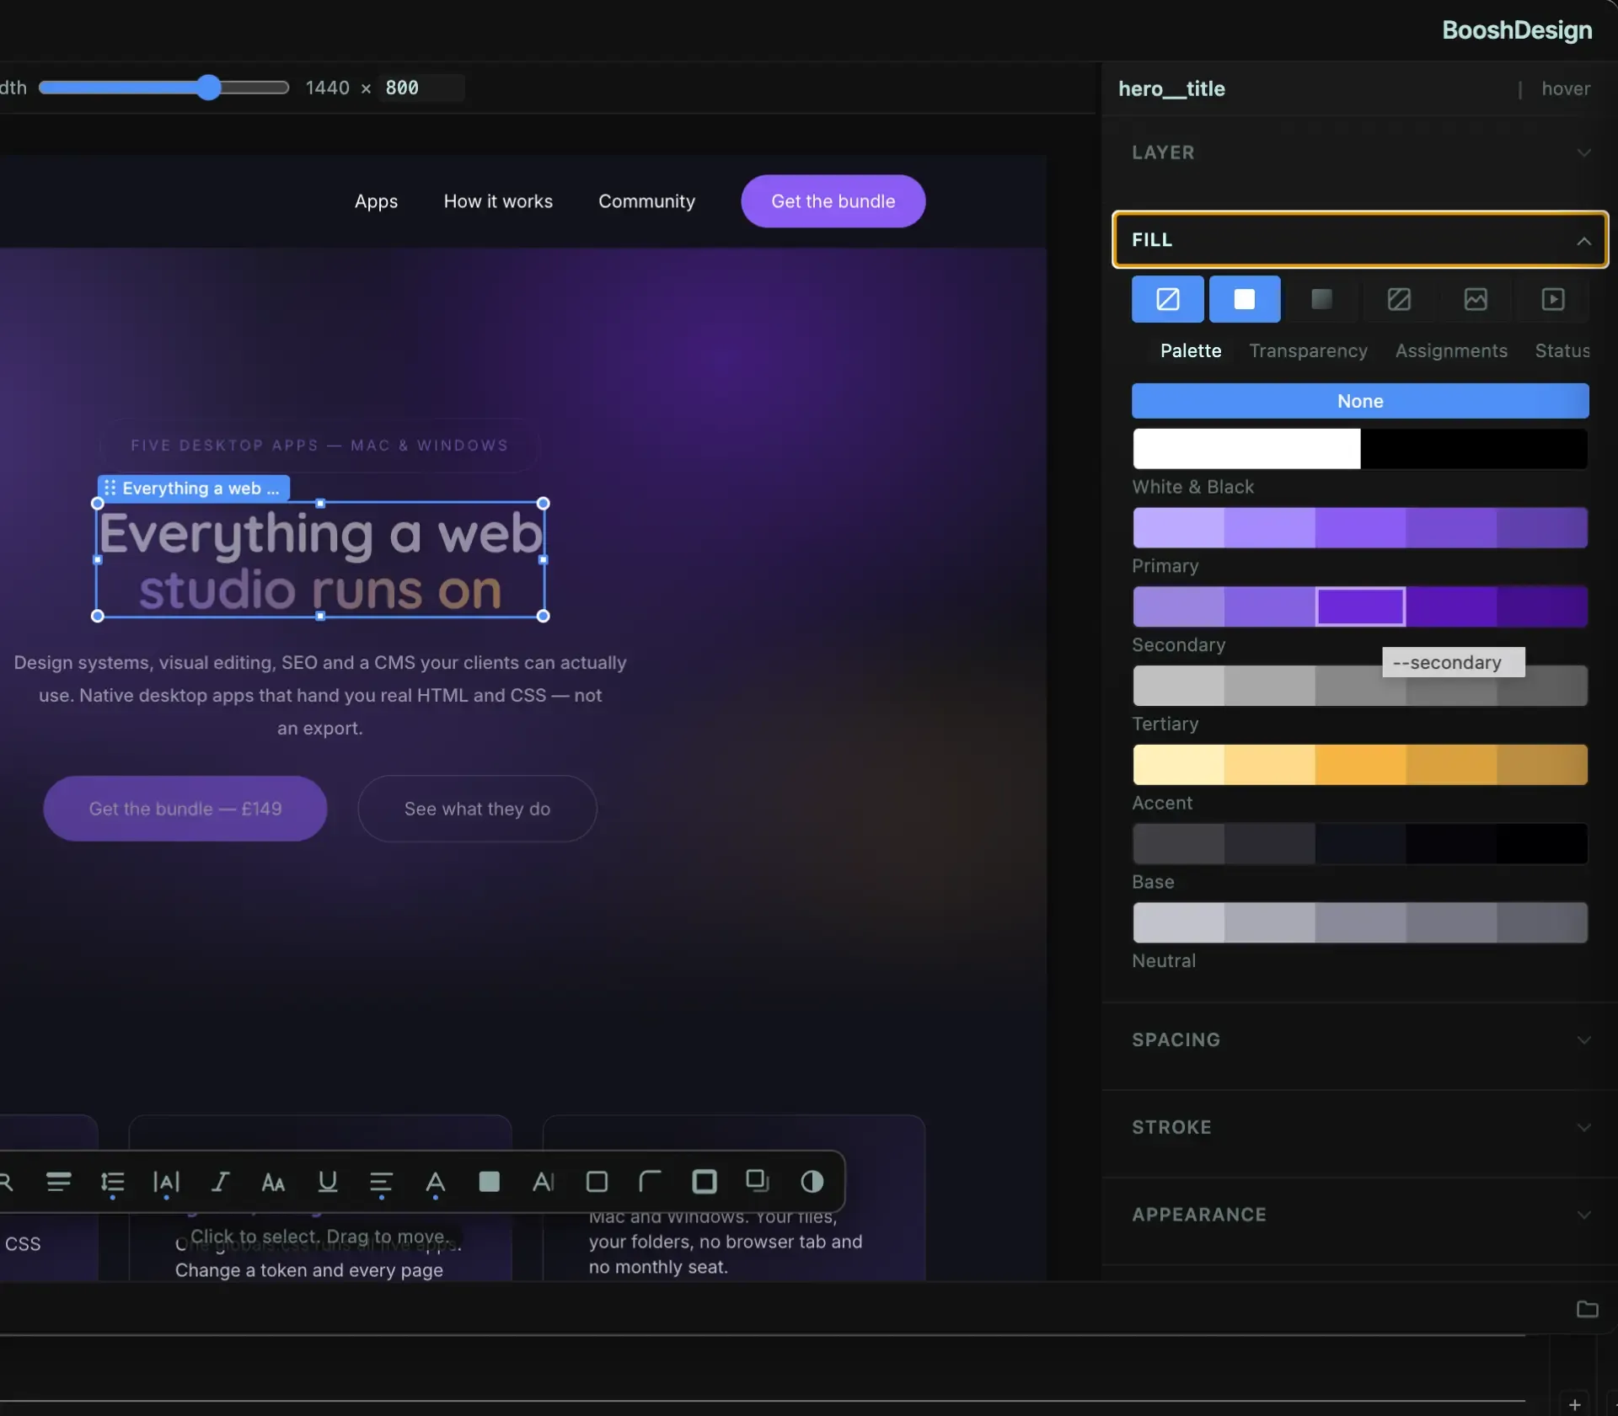
Task: Click the text case (AA) icon
Action: pyautogui.click(x=273, y=1183)
